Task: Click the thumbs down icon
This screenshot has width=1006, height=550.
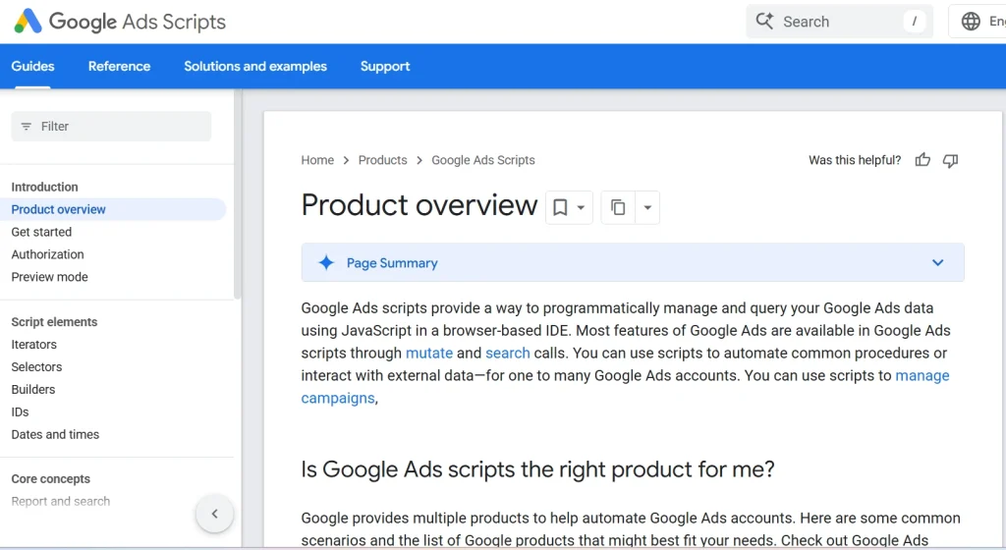Action: (950, 160)
